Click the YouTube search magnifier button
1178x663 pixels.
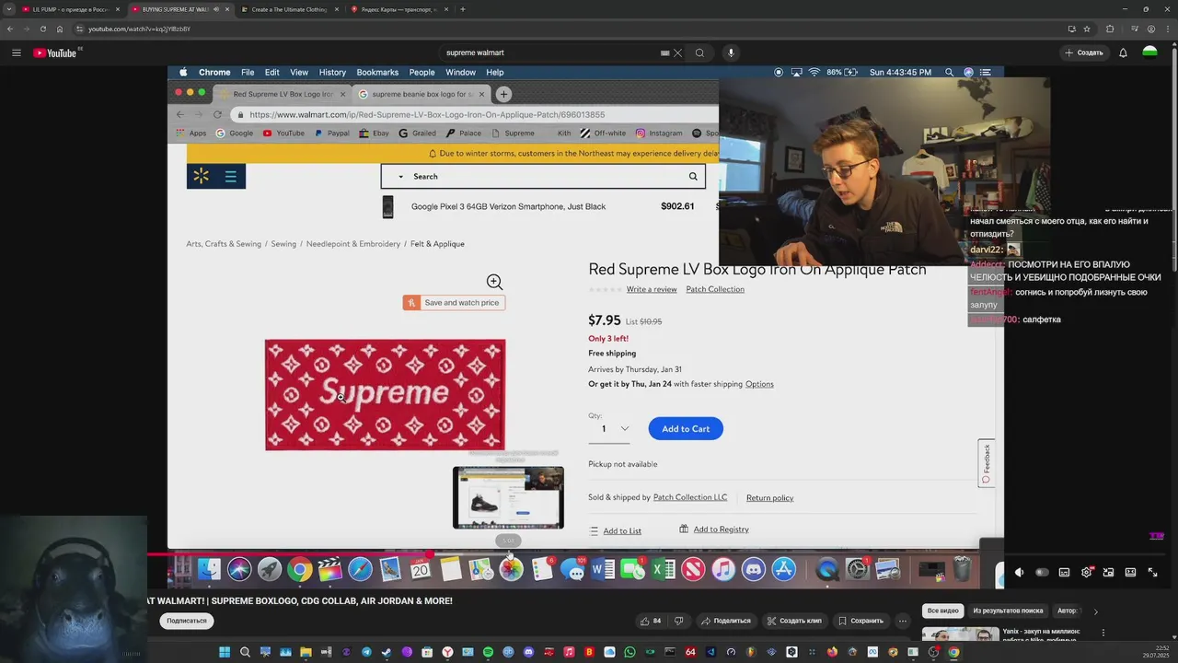coord(699,52)
